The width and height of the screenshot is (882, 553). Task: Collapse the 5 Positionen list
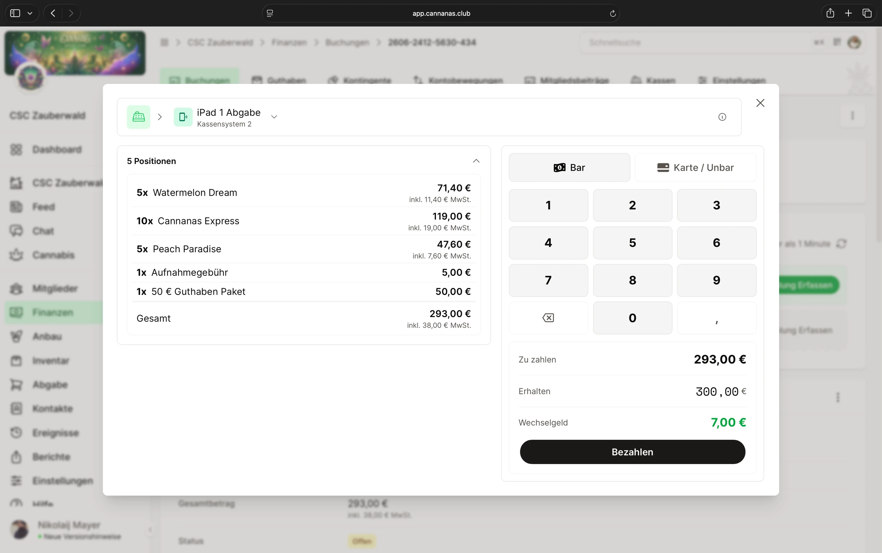(476, 161)
